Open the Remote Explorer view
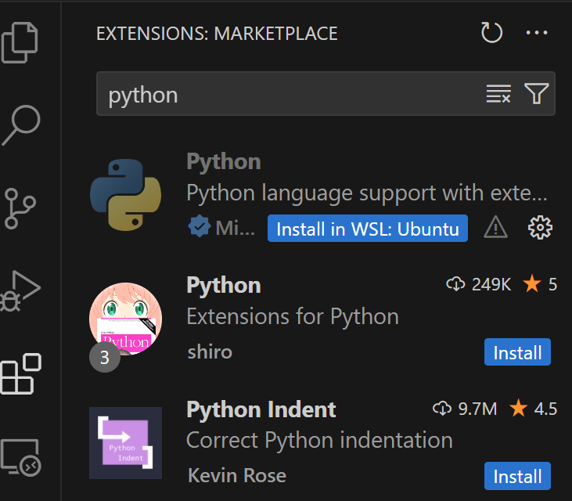 click(x=21, y=457)
